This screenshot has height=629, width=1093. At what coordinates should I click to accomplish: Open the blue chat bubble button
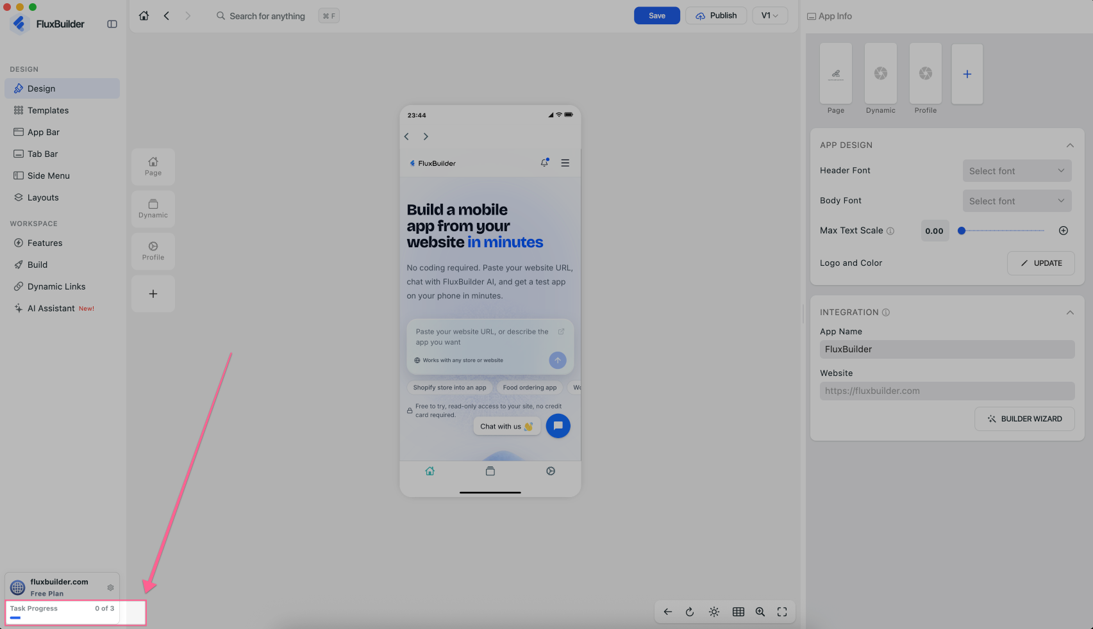[x=558, y=426]
